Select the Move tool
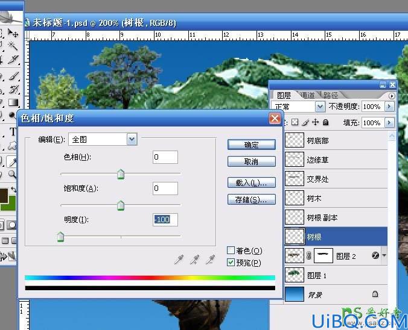 13,33
